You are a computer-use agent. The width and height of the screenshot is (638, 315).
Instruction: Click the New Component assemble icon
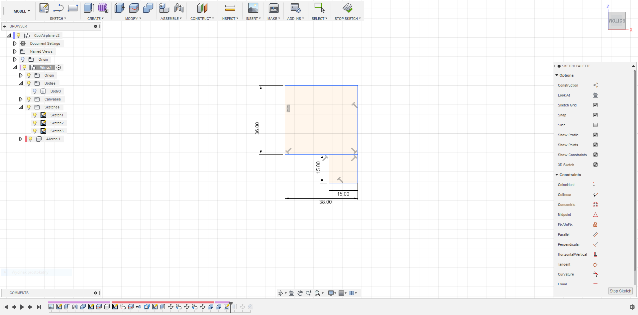pyautogui.click(x=164, y=8)
